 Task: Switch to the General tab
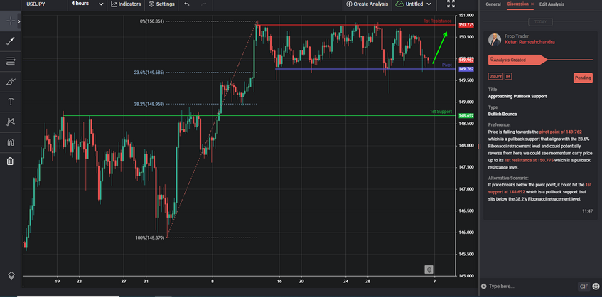(493, 4)
